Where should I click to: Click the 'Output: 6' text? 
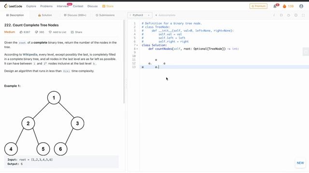(15, 164)
